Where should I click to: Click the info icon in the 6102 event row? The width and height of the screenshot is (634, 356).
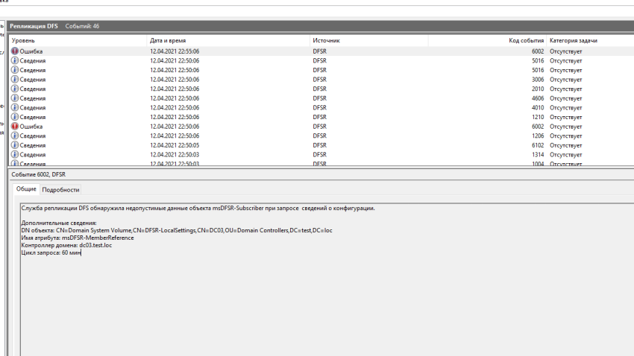click(15, 145)
